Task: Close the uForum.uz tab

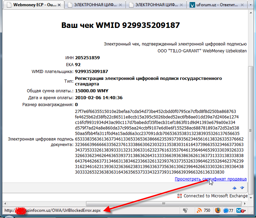Action: tap(242, 5)
